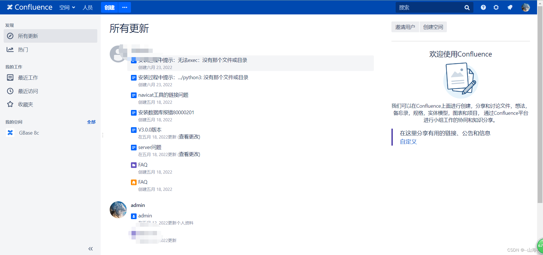The image size is (543, 255).
Task: Click the star icon beside 收藏夹
Action: [10, 104]
